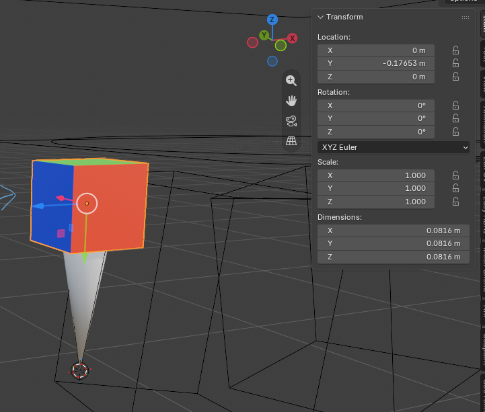Click the Dimensions Z field
The image size is (485, 412).
coord(393,257)
